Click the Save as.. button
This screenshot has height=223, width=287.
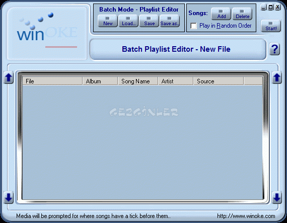tap(170, 21)
